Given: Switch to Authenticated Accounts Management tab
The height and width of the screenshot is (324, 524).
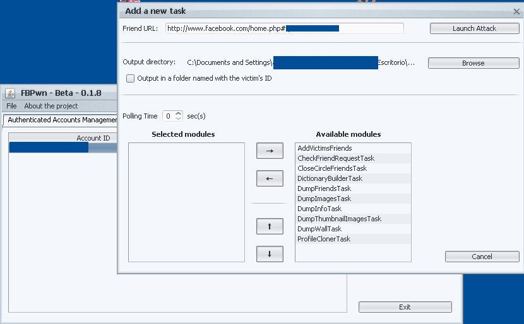Looking at the screenshot, I should click(61, 120).
